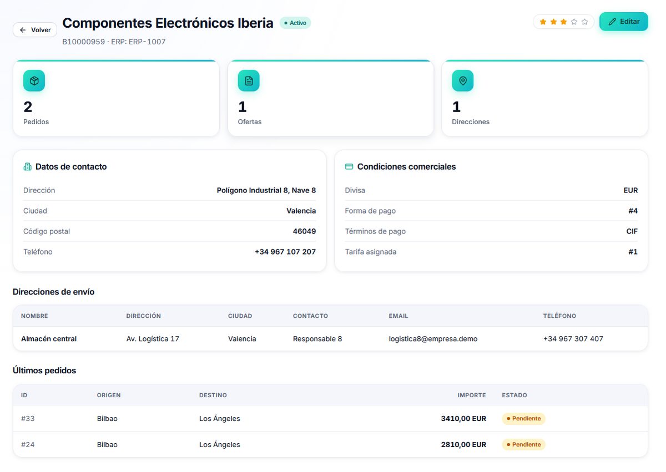This screenshot has height=472, width=666.
Task: Click the Términos de pago value CIF
Action: pyautogui.click(x=632, y=231)
